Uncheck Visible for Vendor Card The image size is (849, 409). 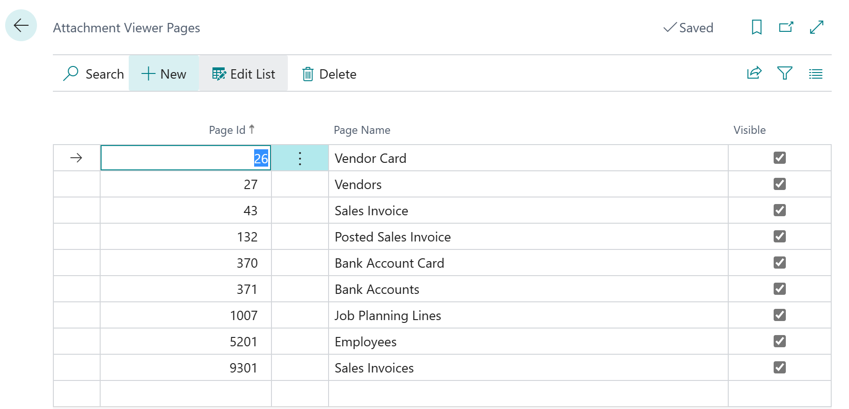(x=779, y=158)
